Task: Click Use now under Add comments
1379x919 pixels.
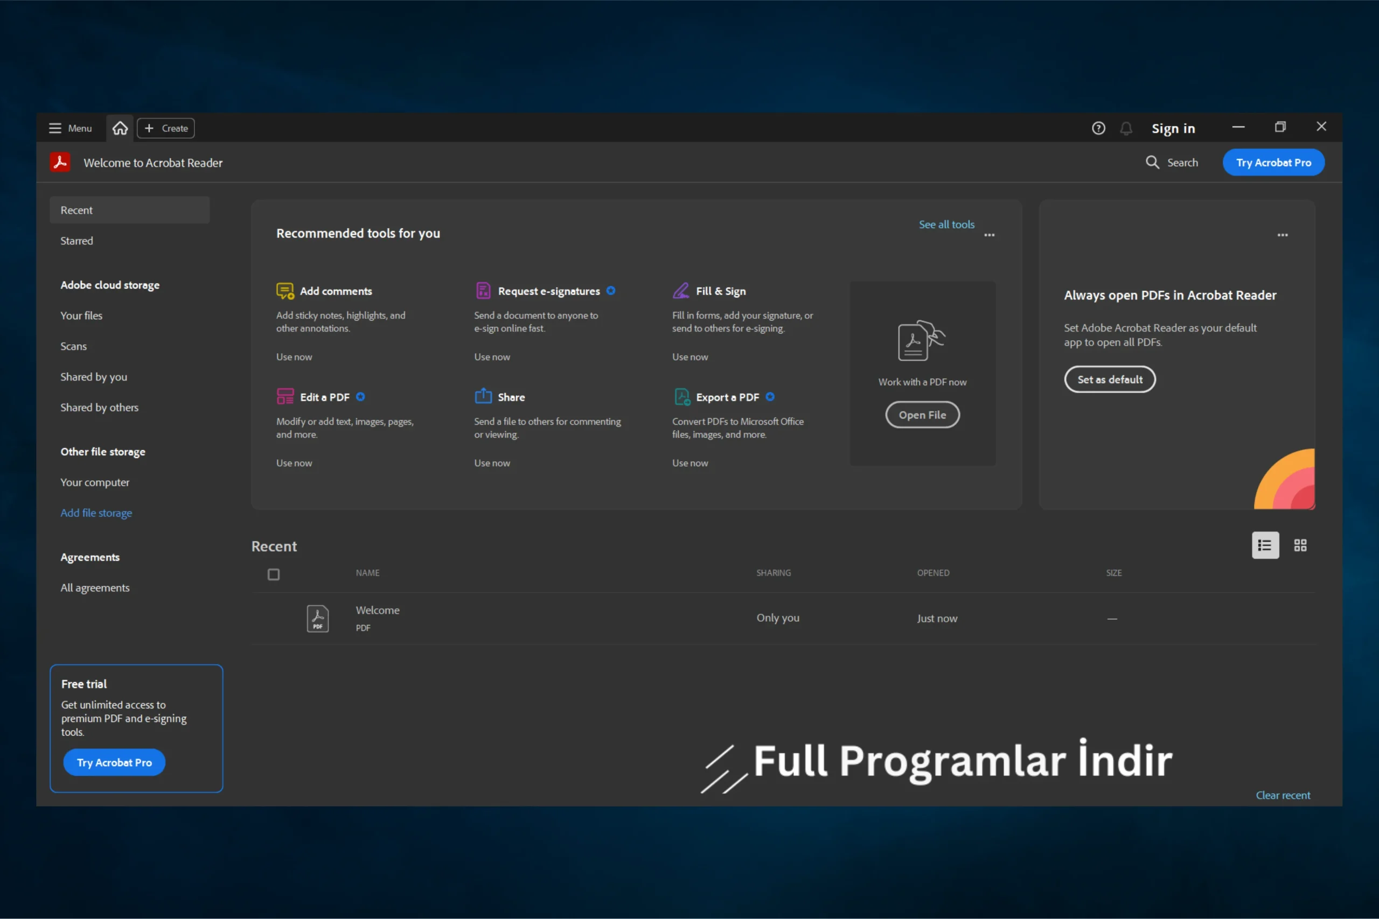Action: pyautogui.click(x=294, y=357)
